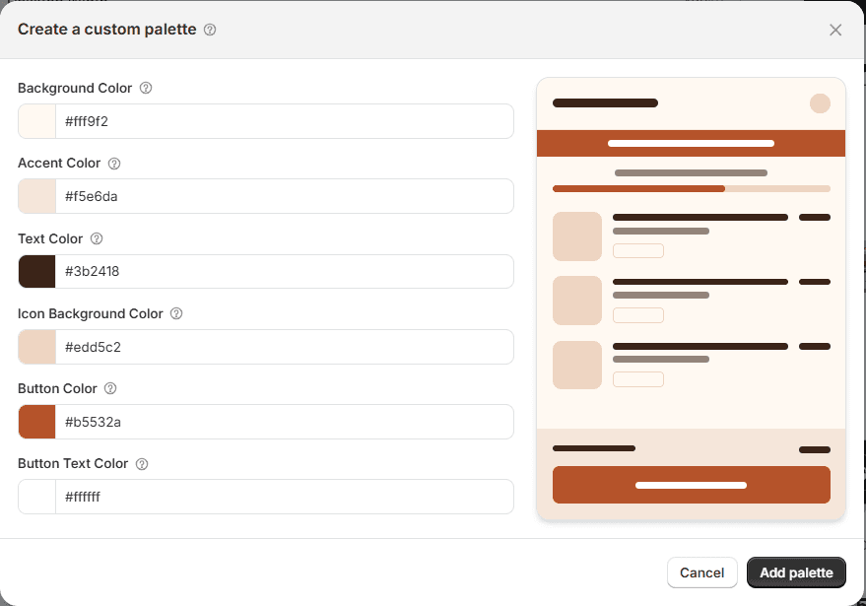Click the Button Color label
This screenshot has height=606, width=866.
click(57, 388)
